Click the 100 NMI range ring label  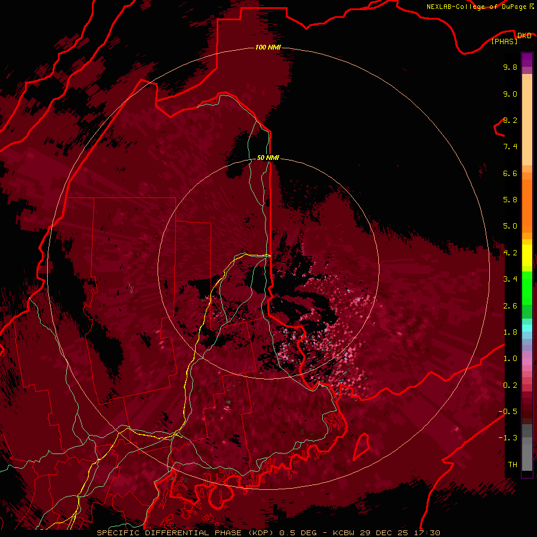(268, 47)
